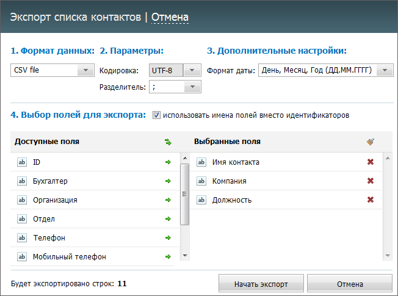Click the exported rows count 11
This screenshot has height=296, width=398.
point(122,284)
